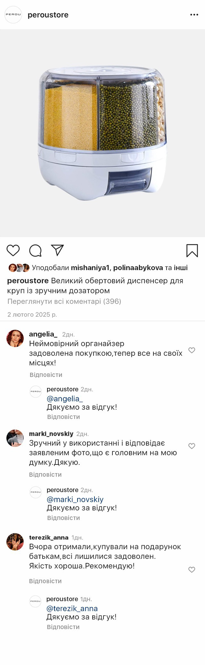Reply to angelia_'s comment
This screenshot has width=205, height=665.
46,375
